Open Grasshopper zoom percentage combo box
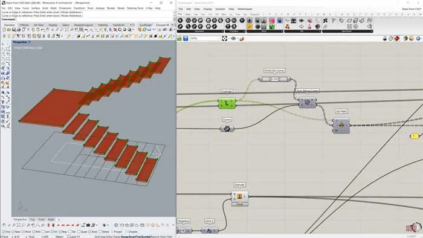This screenshot has height=238, width=423. (205, 39)
